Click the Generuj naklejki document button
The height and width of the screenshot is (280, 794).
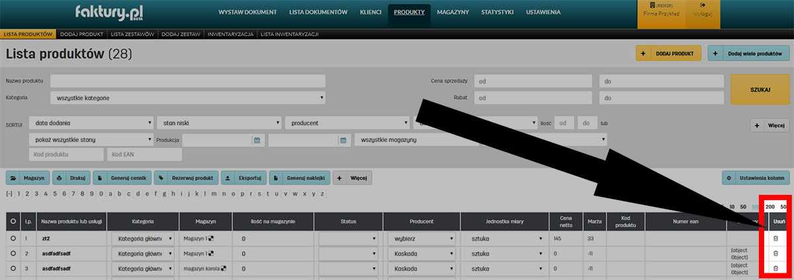point(299,178)
